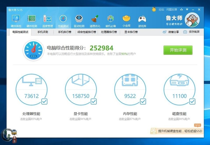Click the disk score 11100
This screenshot has width=210, height=145.
point(180,96)
